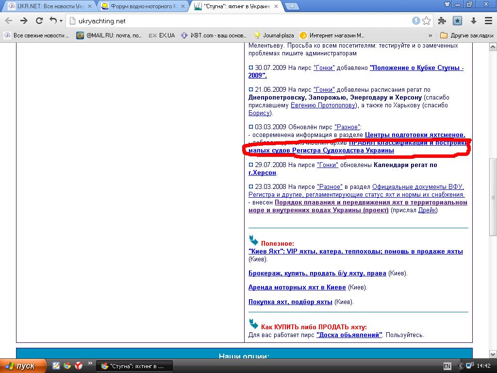Image resolution: width=497 pixels, height=373 pixels.
Task: Open the extensions puzzle-piece icon
Action: point(442,21)
